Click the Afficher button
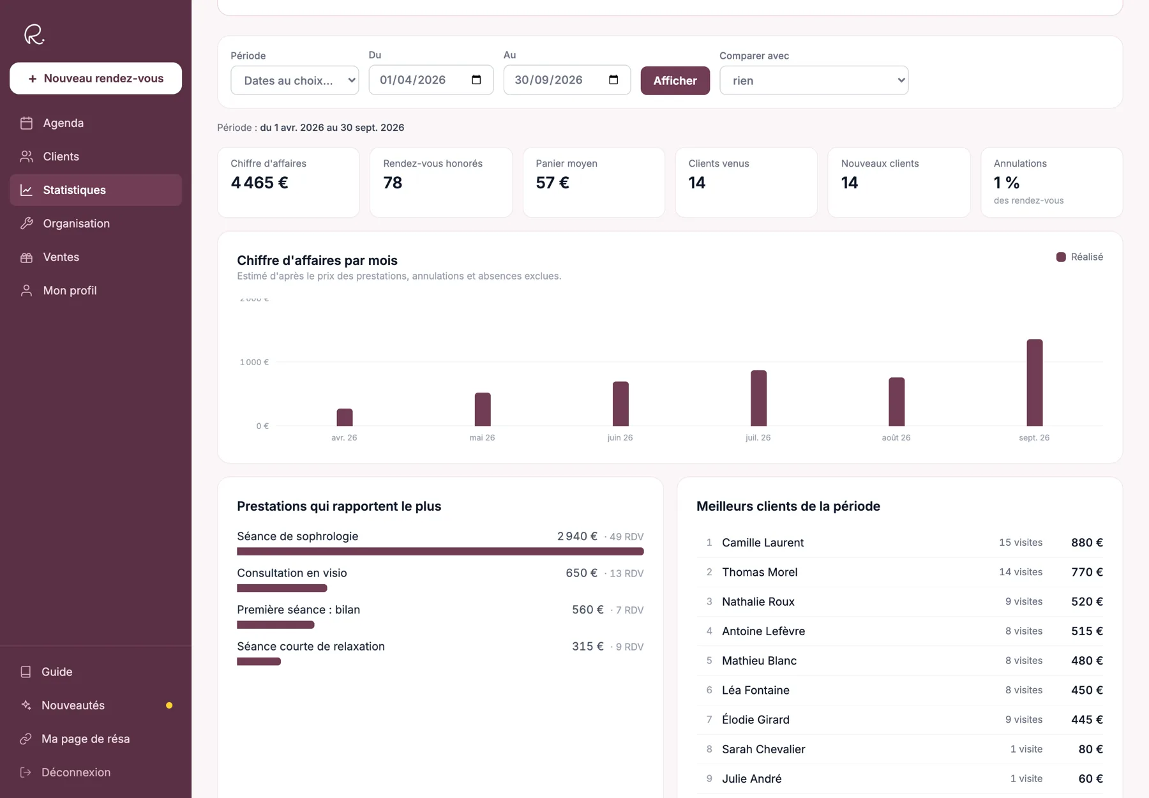 pyautogui.click(x=675, y=80)
